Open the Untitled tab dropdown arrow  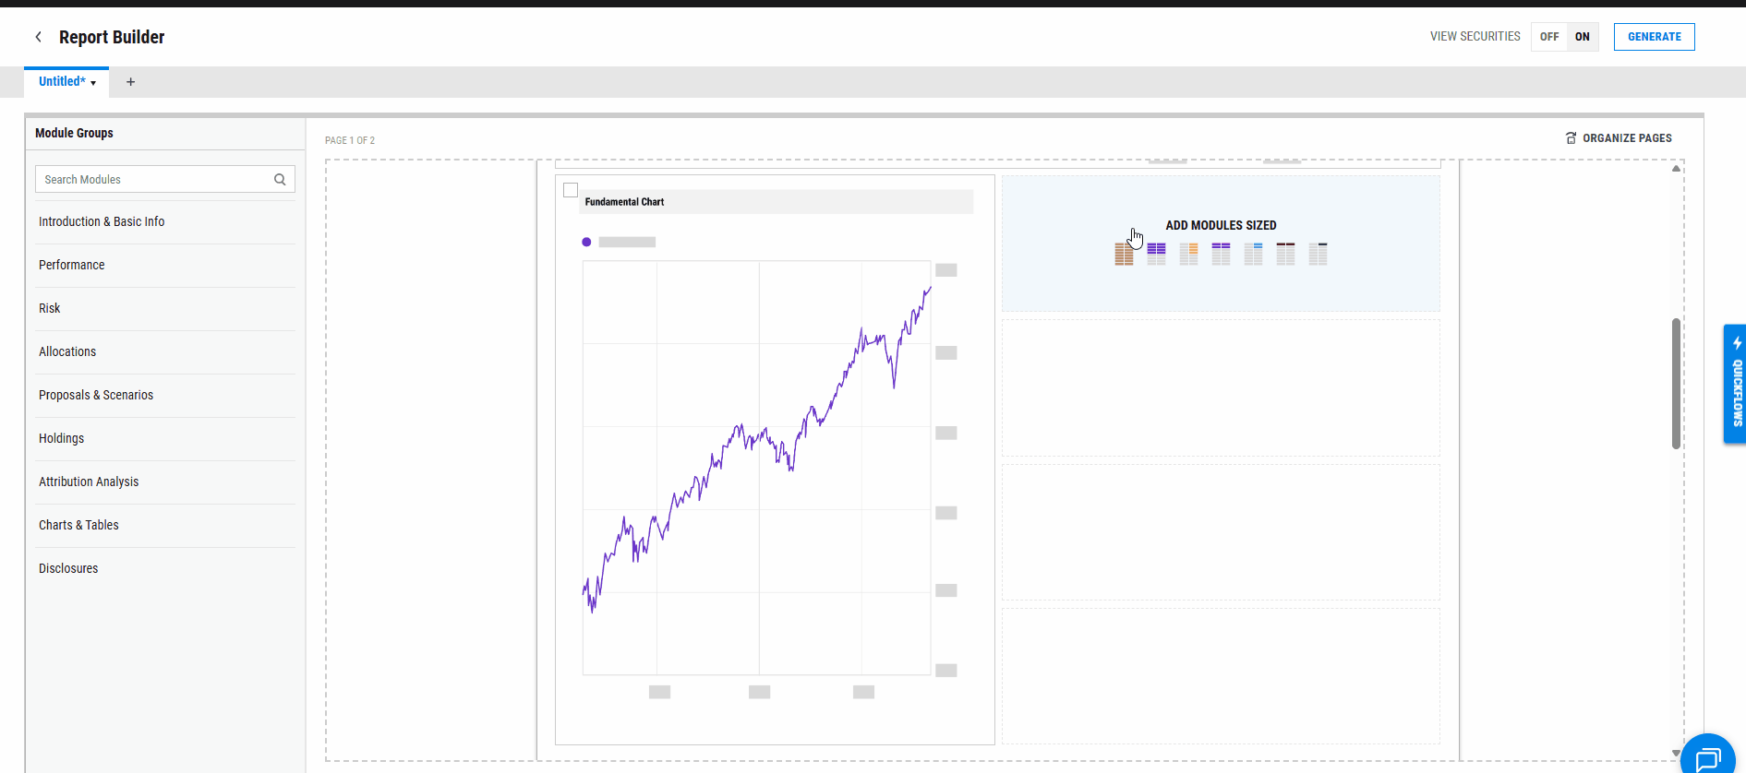[93, 83]
